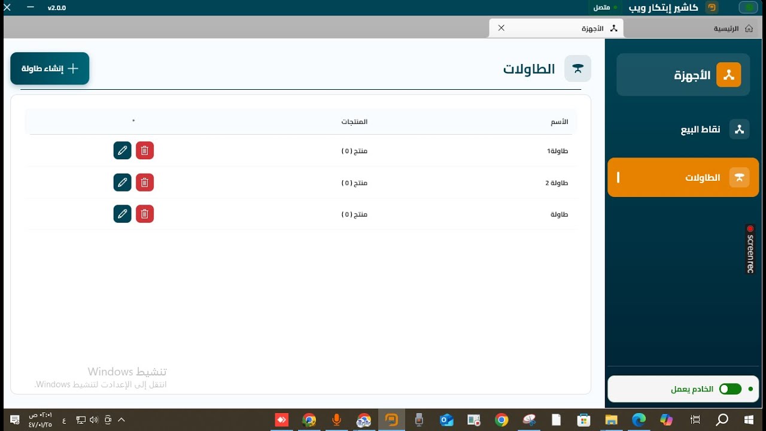
Task: Edit طاولة1 using its pencil icon
Action: pyautogui.click(x=122, y=151)
